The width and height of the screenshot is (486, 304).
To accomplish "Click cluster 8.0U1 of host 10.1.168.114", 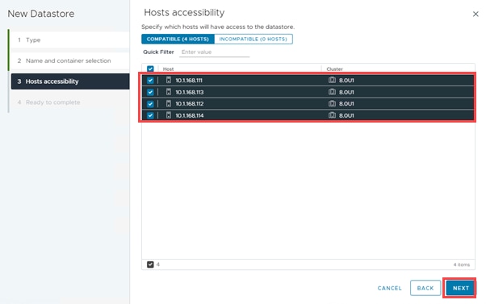I will (x=346, y=115).
